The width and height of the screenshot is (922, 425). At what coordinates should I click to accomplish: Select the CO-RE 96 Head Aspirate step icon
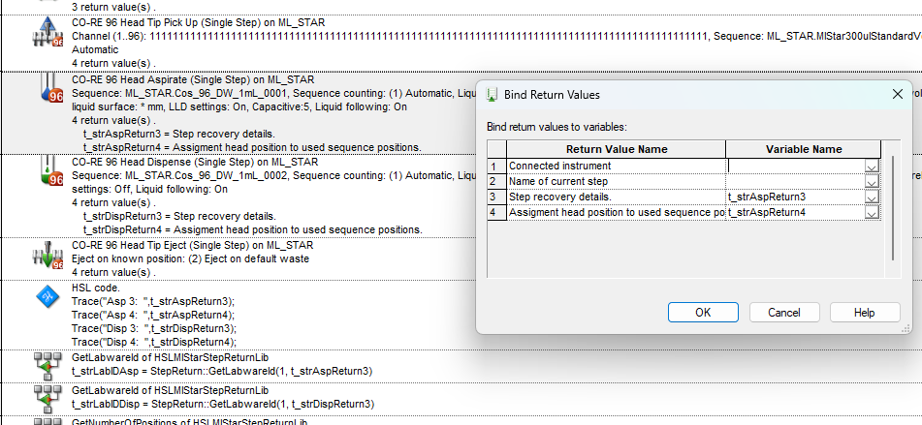(x=51, y=89)
